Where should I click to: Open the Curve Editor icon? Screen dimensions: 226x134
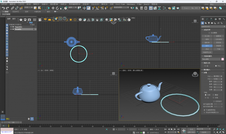[155, 8]
